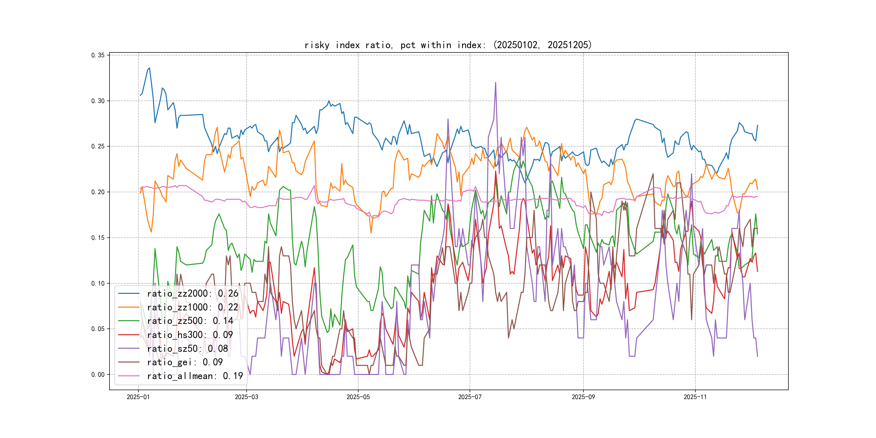Click the 2025-03 x-axis tick label

(246, 397)
